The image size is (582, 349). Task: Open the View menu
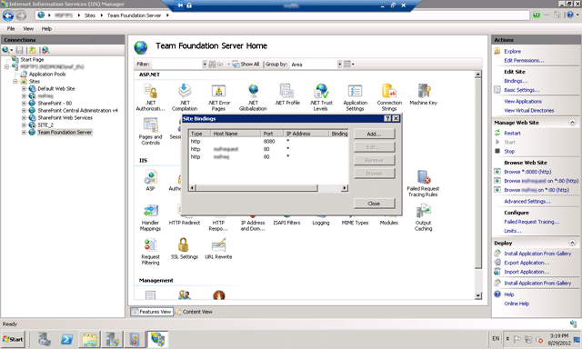pyautogui.click(x=28, y=28)
